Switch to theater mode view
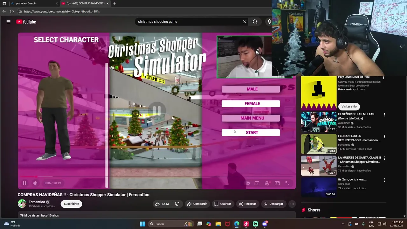Image resolution: width=407 pixels, height=229 pixels. pyautogui.click(x=277, y=183)
